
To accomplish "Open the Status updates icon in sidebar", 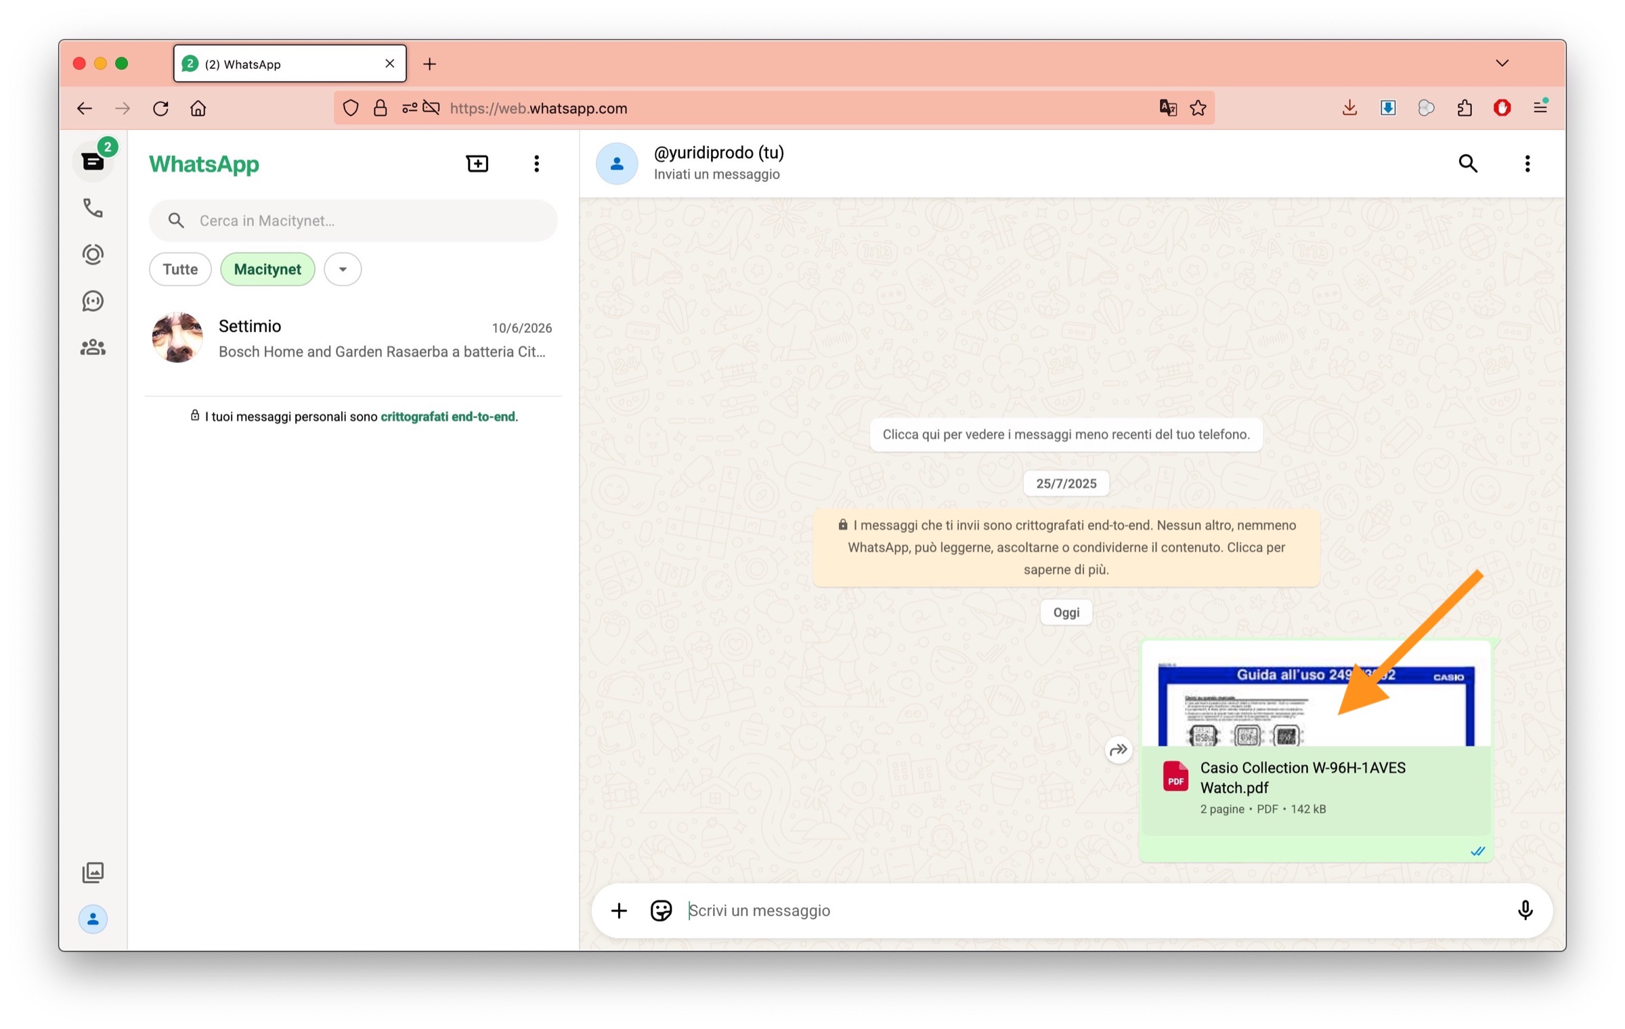I will [x=93, y=254].
